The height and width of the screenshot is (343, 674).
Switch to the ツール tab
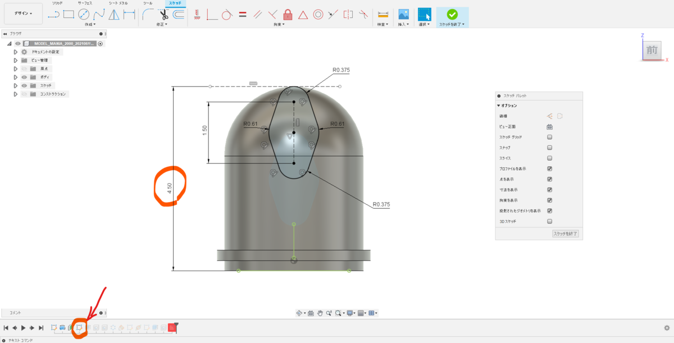point(148,3)
